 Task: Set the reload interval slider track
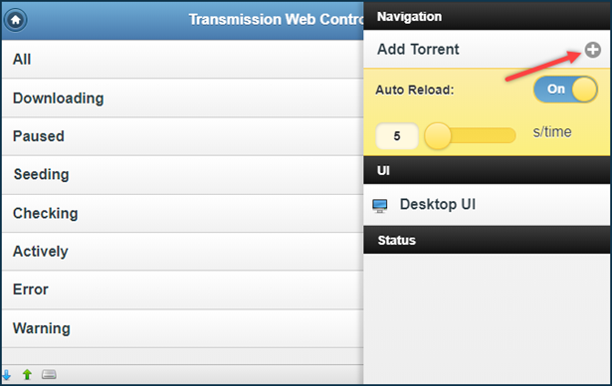(x=471, y=136)
